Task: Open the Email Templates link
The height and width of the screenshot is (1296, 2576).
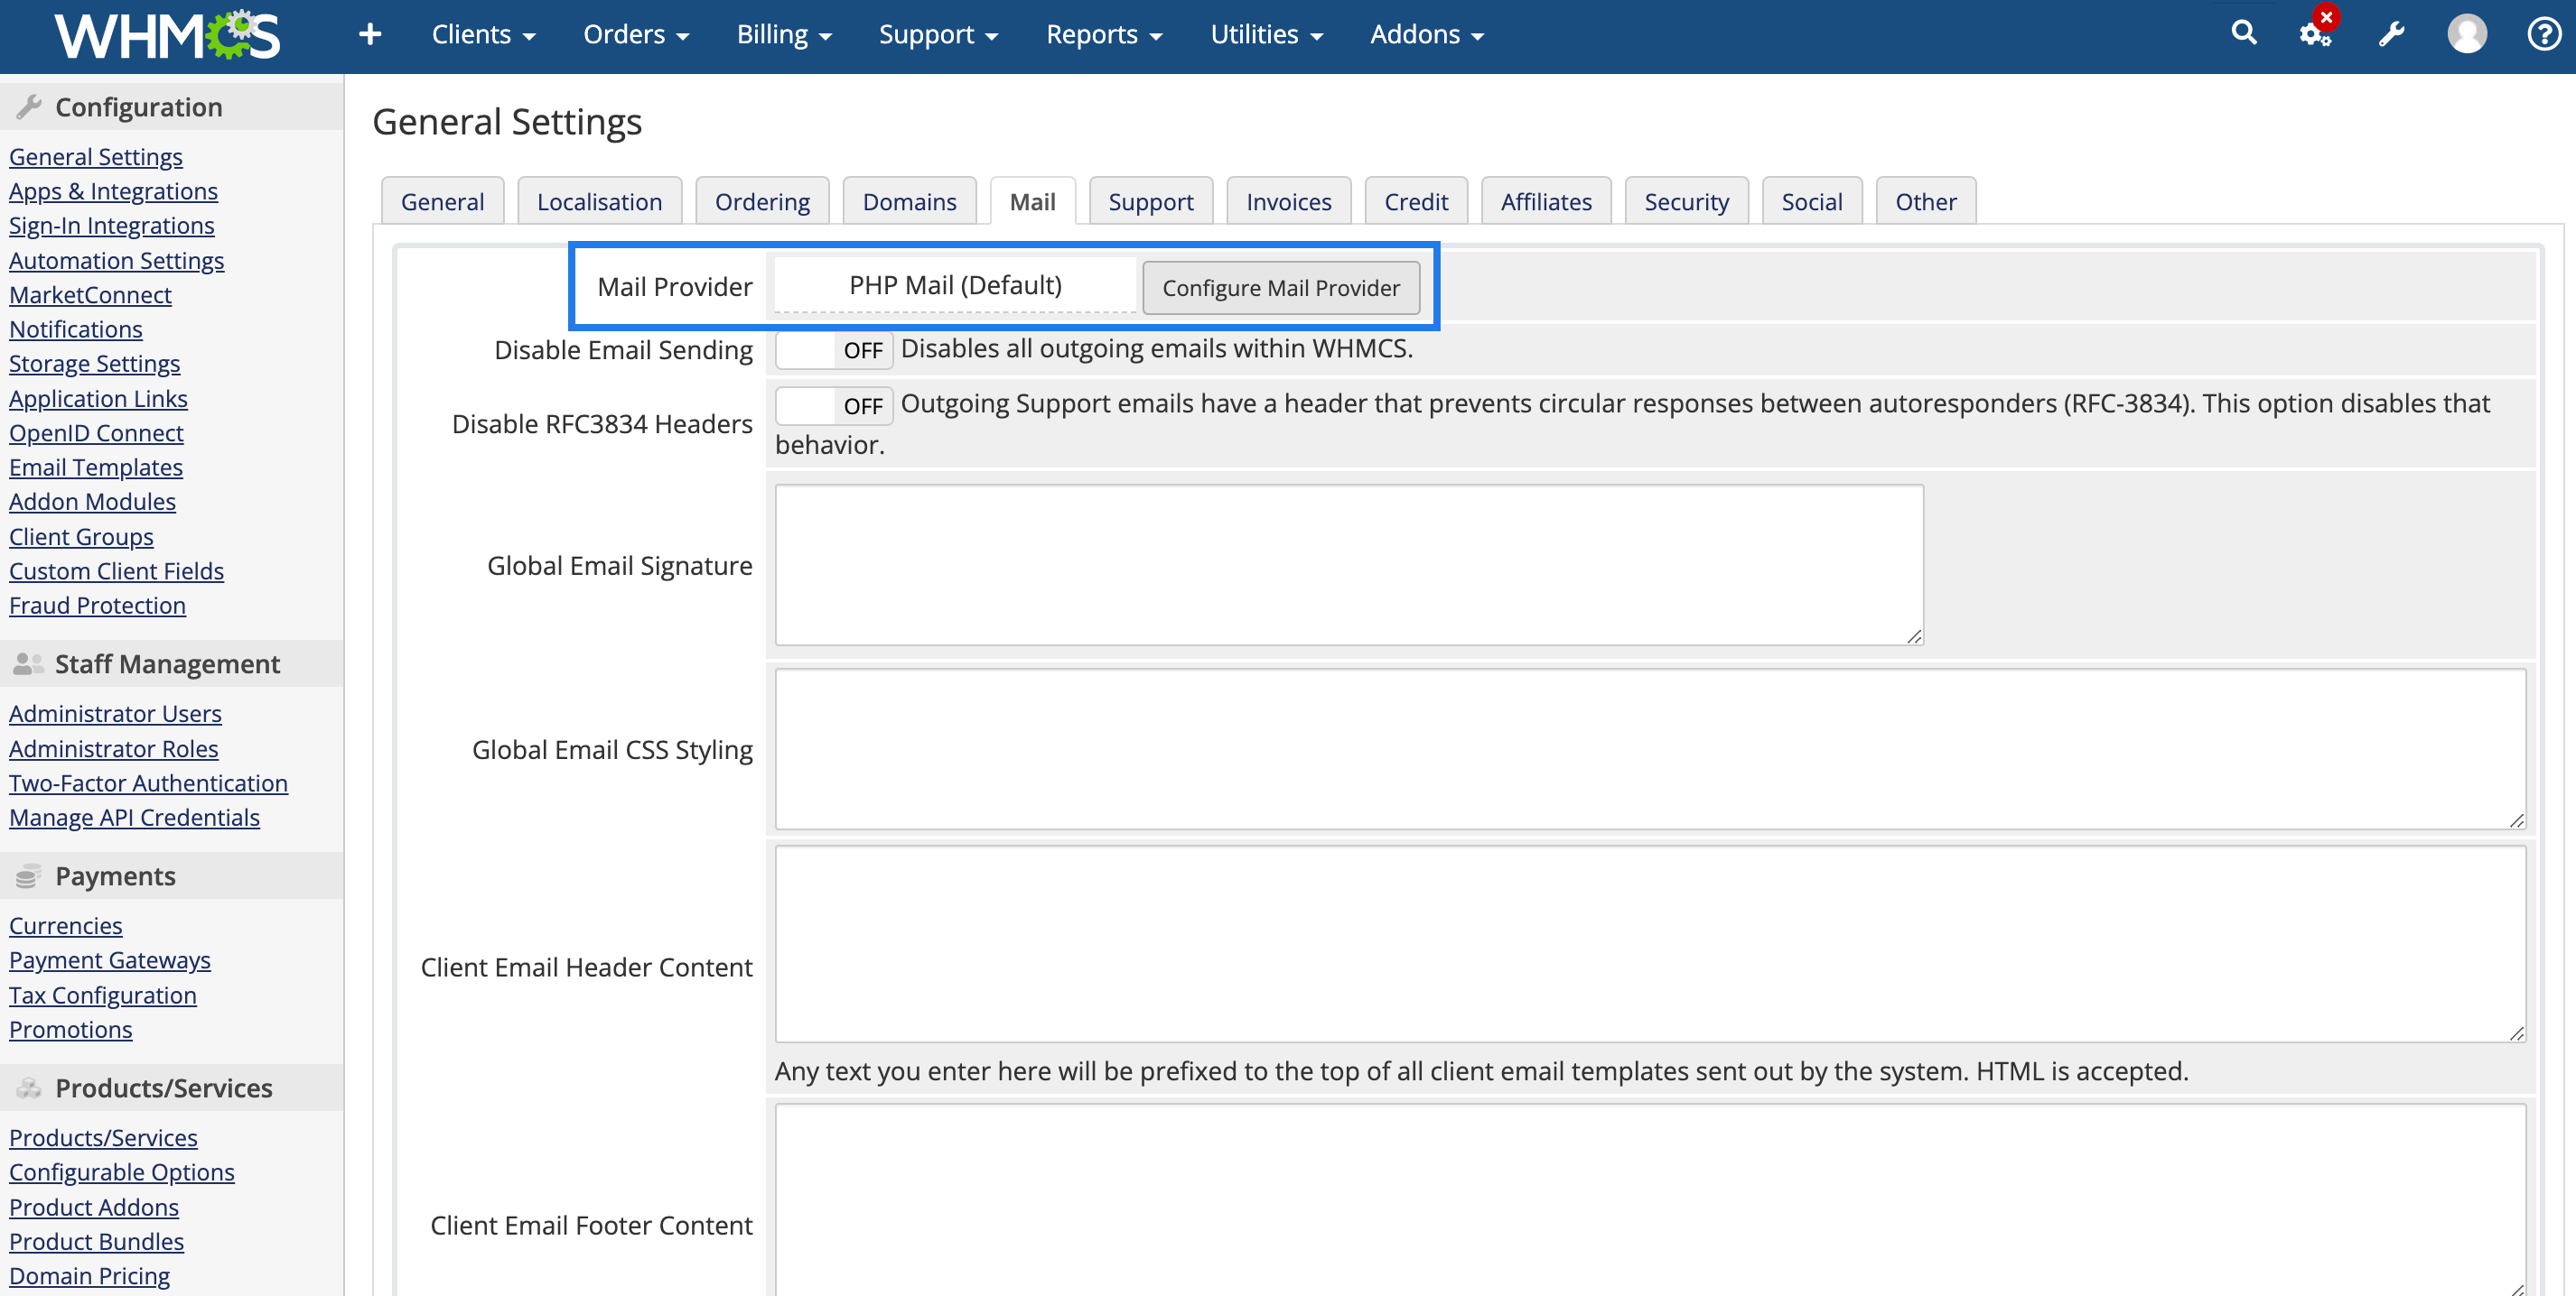Action: click(x=96, y=467)
